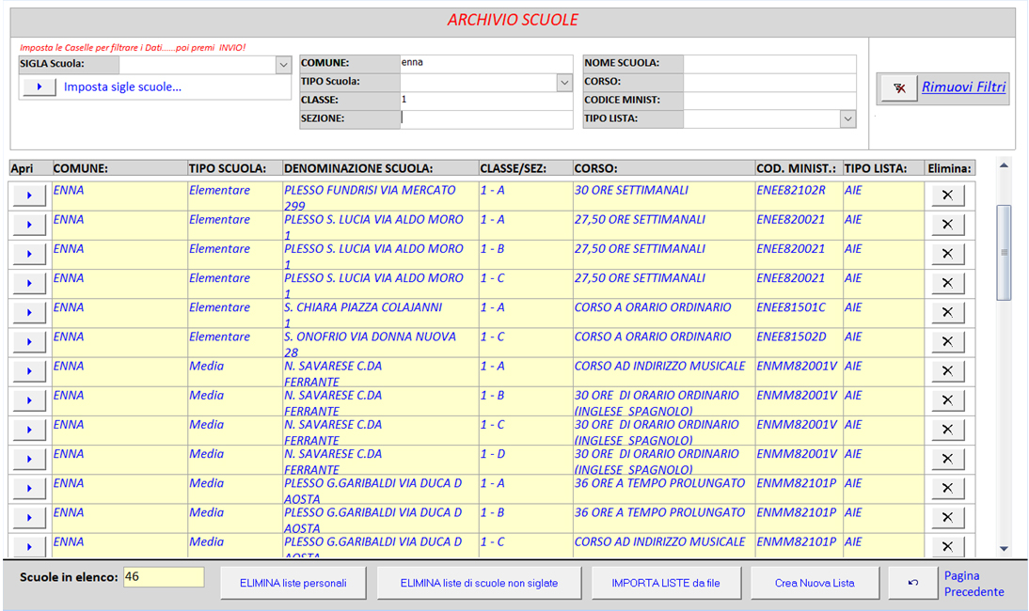
Task: Click the Pagina Precedente label
Action: click(974, 584)
